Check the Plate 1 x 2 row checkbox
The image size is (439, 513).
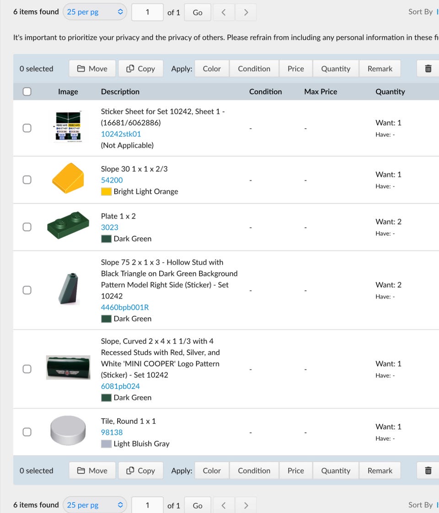tap(27, 227)
